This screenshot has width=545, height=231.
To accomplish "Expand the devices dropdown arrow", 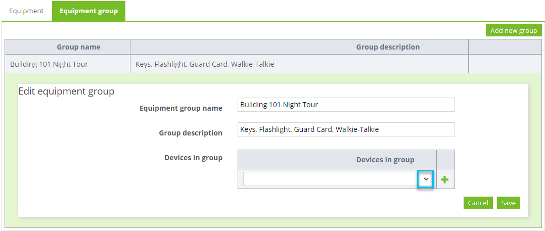I will click(426, 179).
